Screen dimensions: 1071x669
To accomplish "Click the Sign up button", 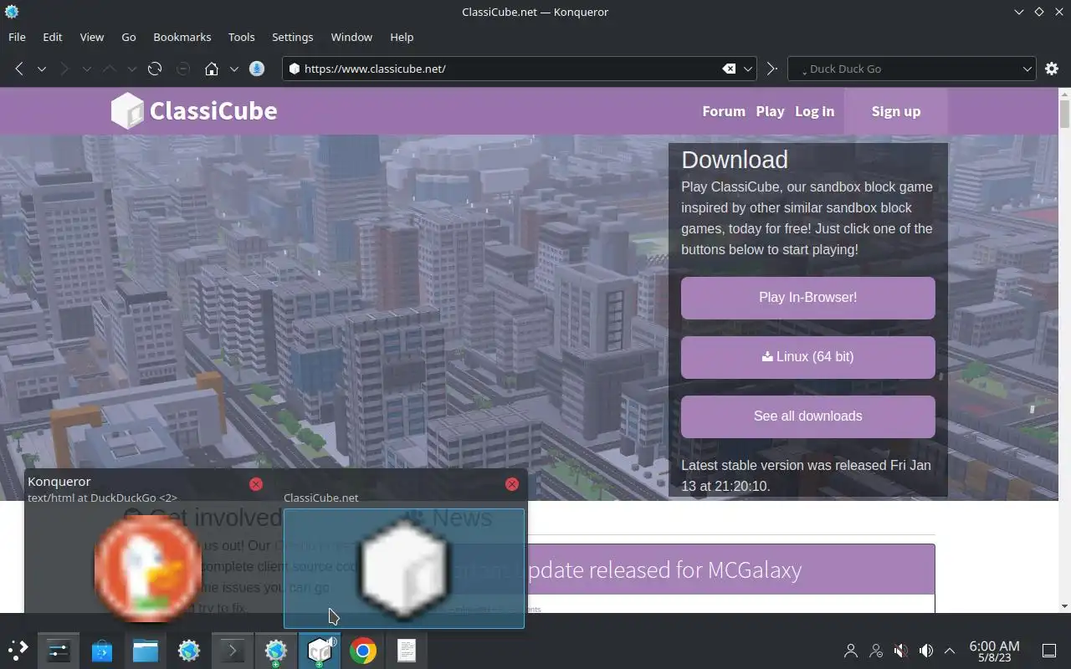I will click(895, 111).
